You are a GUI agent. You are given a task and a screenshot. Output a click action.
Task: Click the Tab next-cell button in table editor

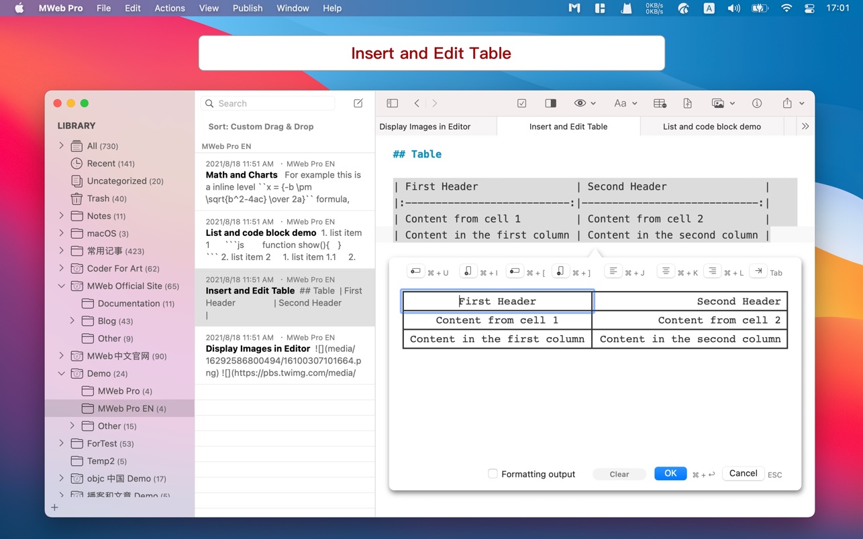[758, 272]
